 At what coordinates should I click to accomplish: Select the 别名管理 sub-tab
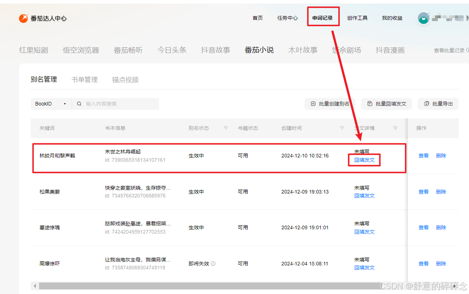coord(44,79)
